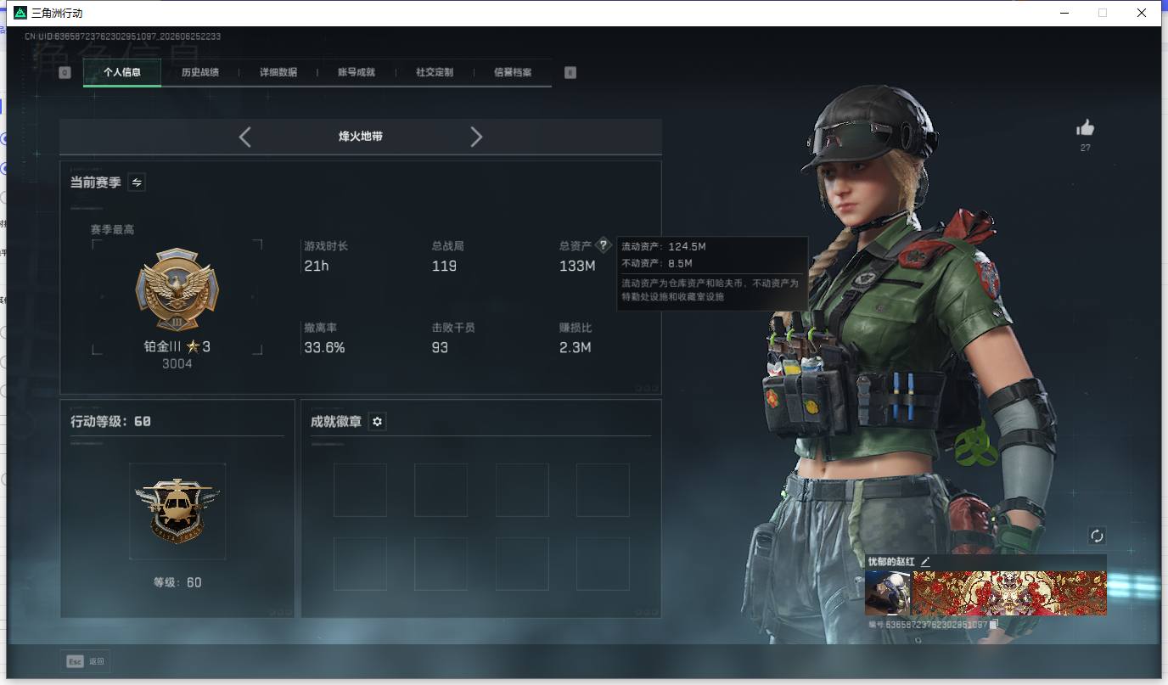Click the question mark beside 总资产
Viewport: 1168px width, 685px height.
[603, 245]
